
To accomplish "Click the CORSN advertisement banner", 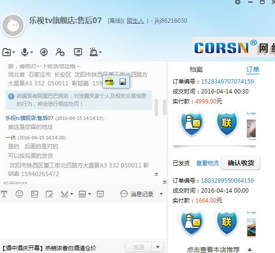I will click(x=234, y=47).
